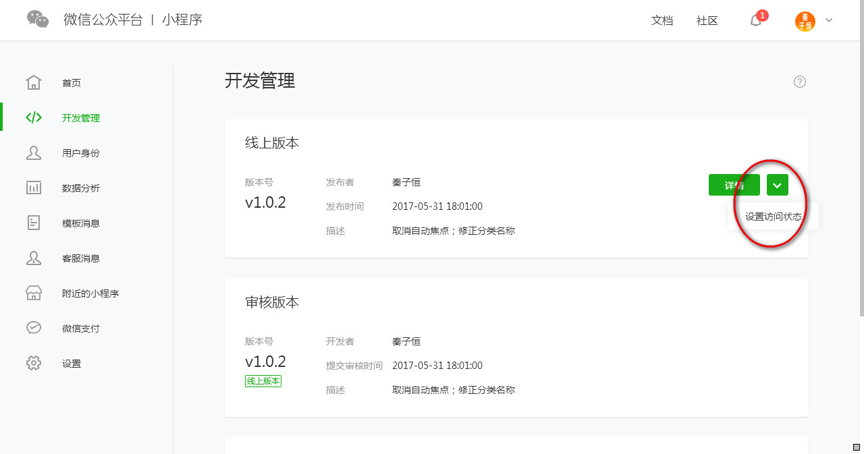Click the 开发者 name 秦子恒
The image size is (864, 454).
coord(406,341)
